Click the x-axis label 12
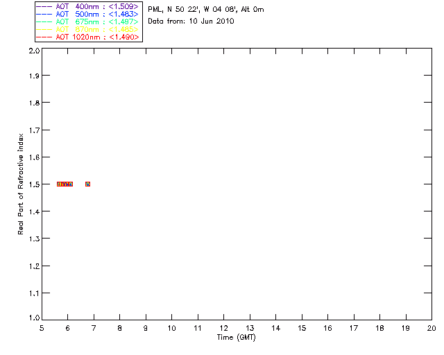Screen dimensions: 444x355 pyautogui.click(x=223, y=328)
